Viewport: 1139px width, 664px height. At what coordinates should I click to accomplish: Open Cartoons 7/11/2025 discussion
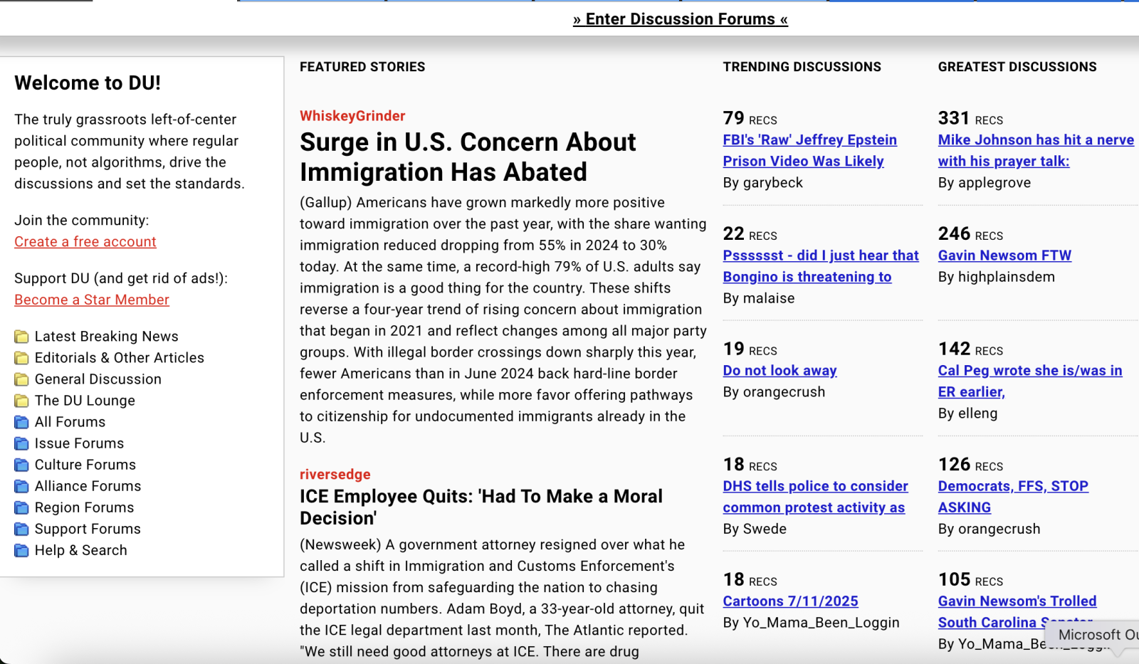pyautogui.click(x=791, y=601)
